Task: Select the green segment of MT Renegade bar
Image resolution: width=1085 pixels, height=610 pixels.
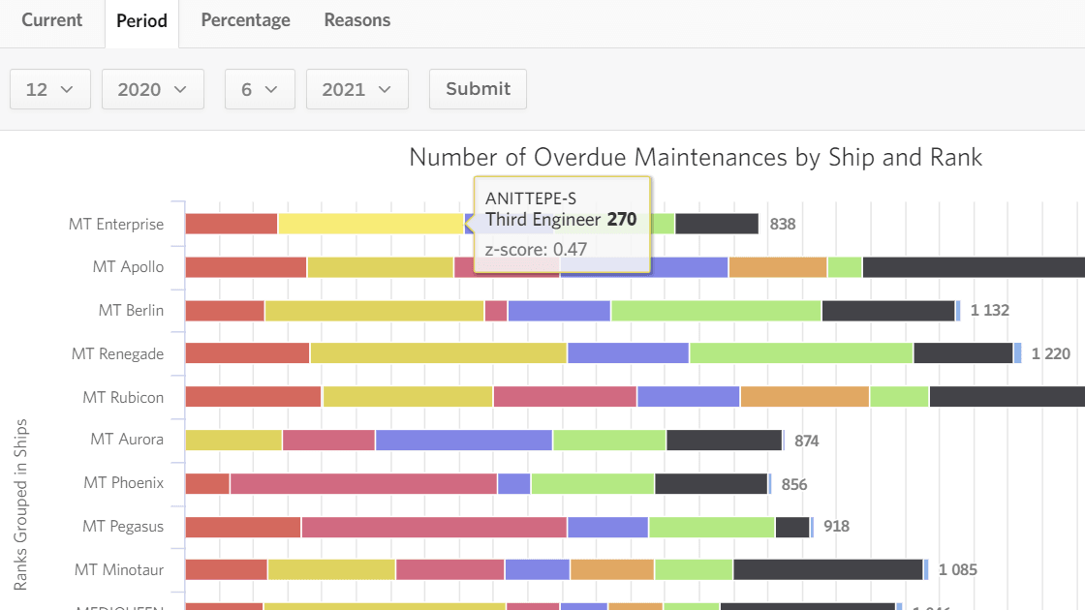Action: pos(800,353)
